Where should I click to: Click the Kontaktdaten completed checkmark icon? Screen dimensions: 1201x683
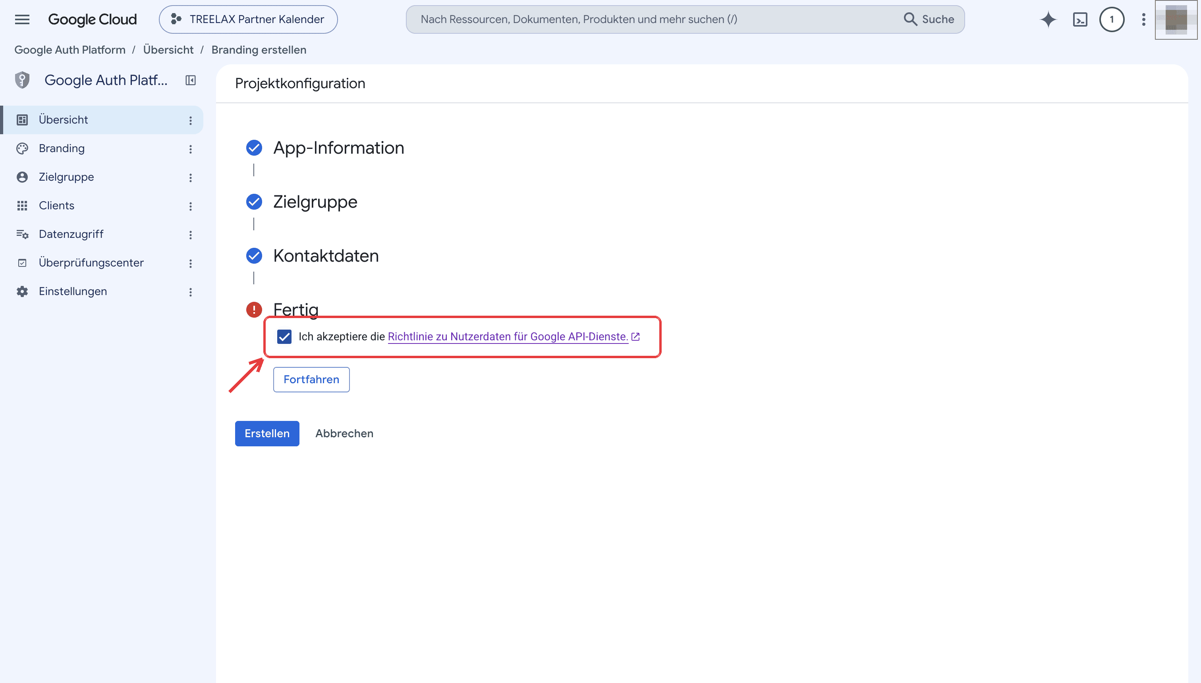254,256
